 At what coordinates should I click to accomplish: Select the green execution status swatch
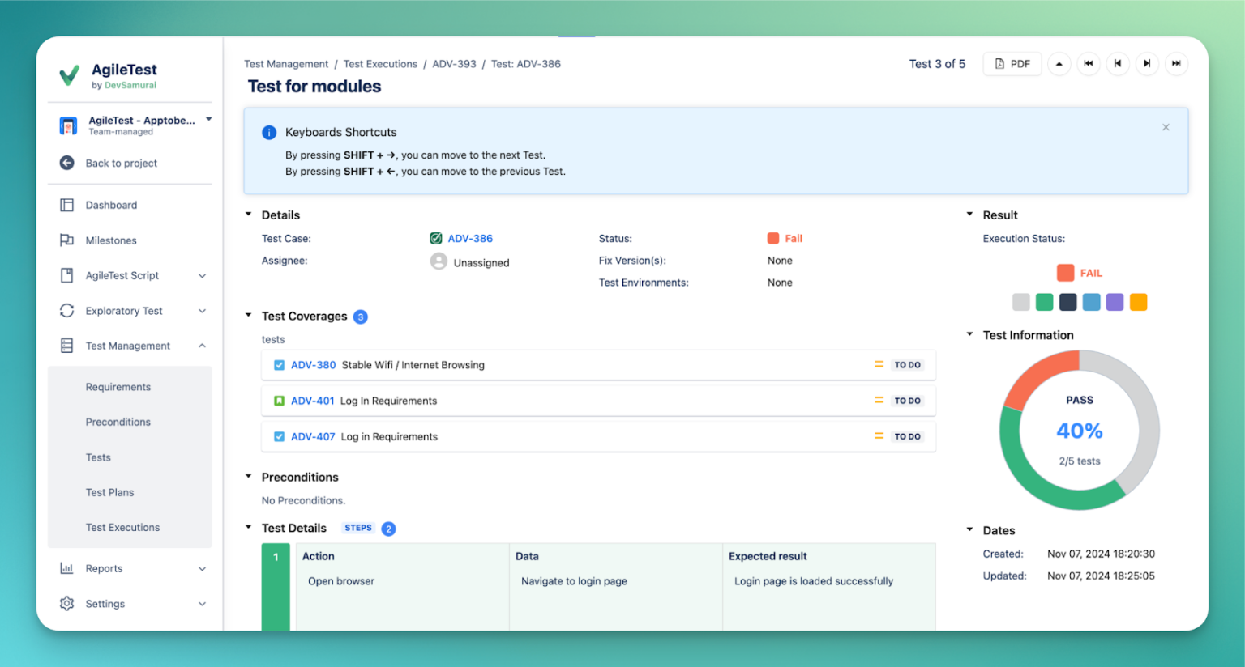pyautogui.click(x=1045, y=302)
